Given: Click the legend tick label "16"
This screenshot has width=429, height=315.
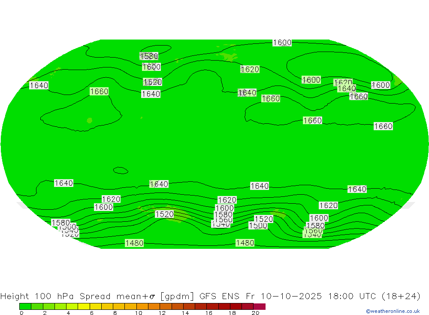Looking at the screenshot, I should click(x=209, y=313).
